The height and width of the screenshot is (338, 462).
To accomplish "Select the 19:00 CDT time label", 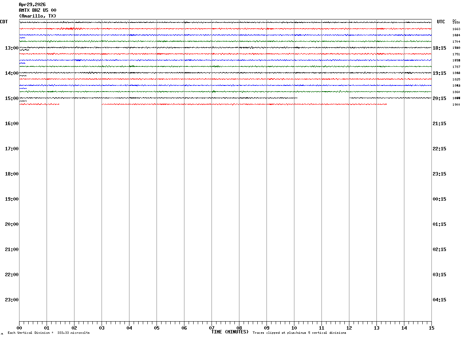I will click(12, 199).
